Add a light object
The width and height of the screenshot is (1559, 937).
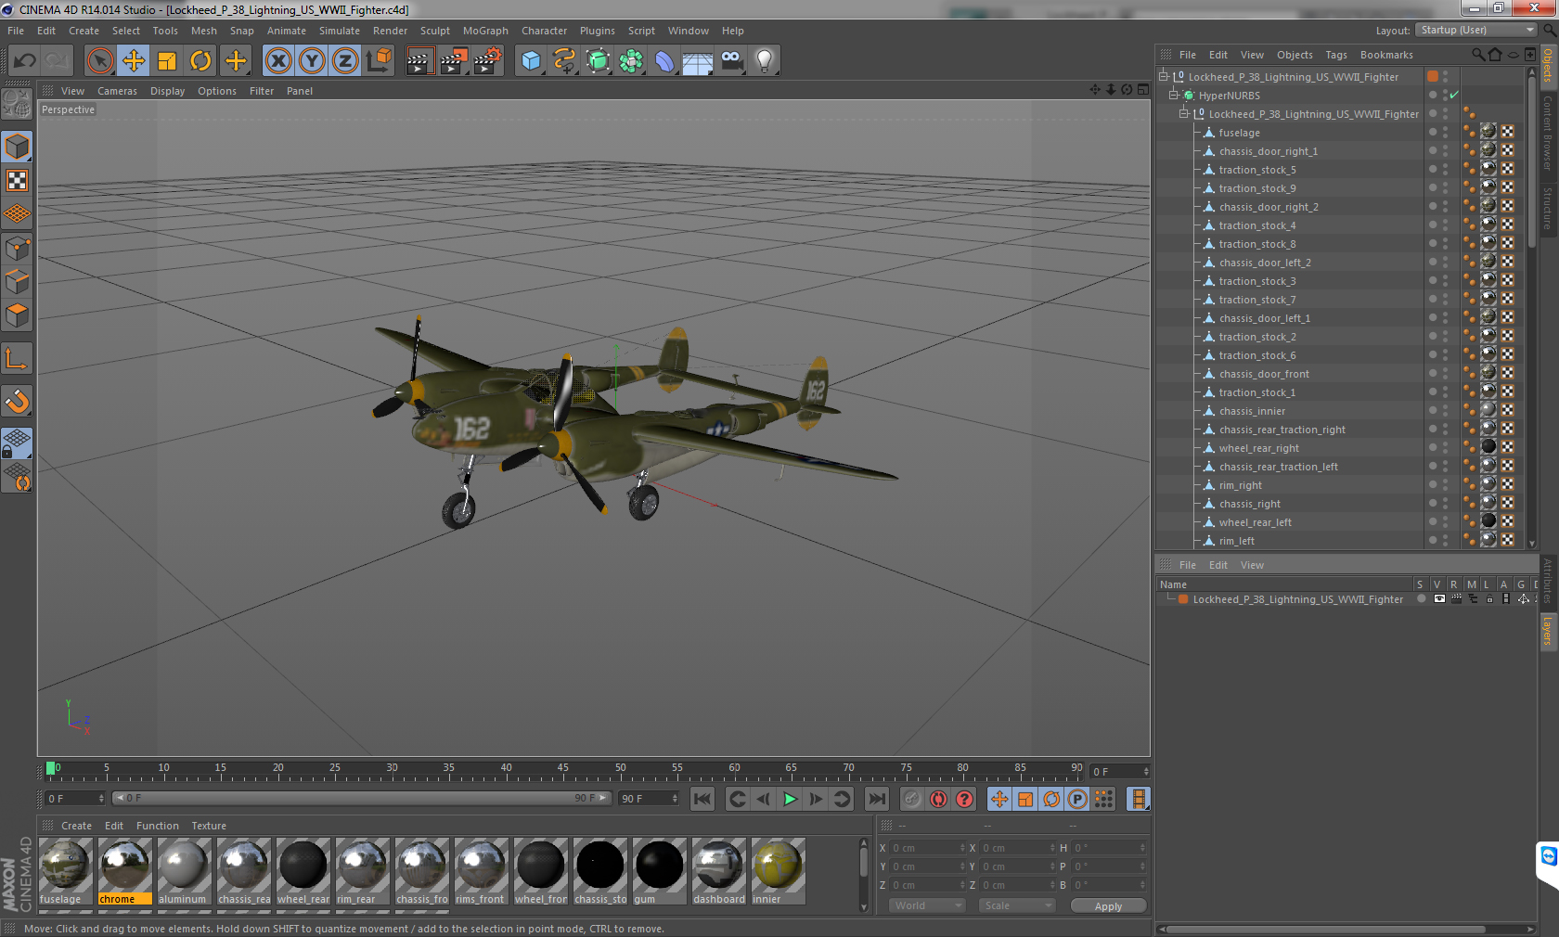[765, 61]
